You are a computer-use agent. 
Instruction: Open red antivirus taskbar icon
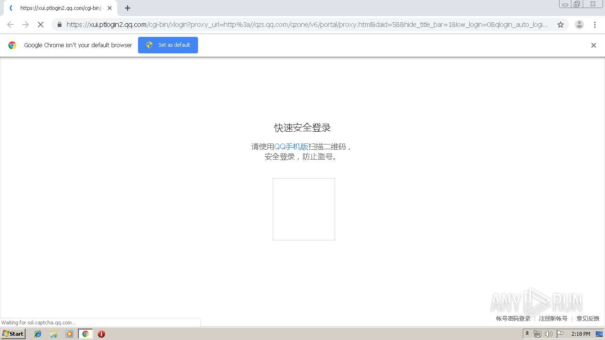click(x=101, y=334)
